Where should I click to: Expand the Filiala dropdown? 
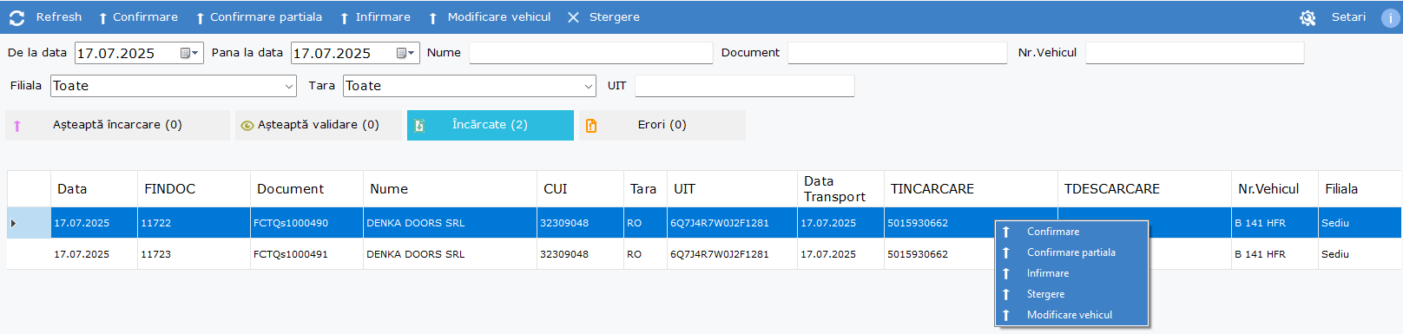(x=289, y=86)
